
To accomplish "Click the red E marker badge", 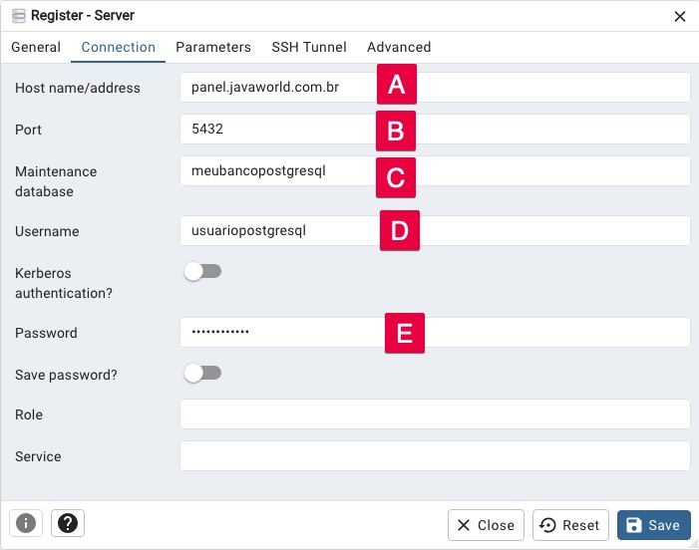I will (x=405, y=333).
